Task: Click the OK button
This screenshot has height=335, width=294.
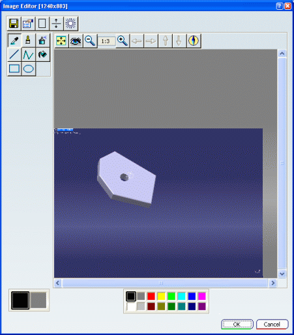Action: (237, 325)
